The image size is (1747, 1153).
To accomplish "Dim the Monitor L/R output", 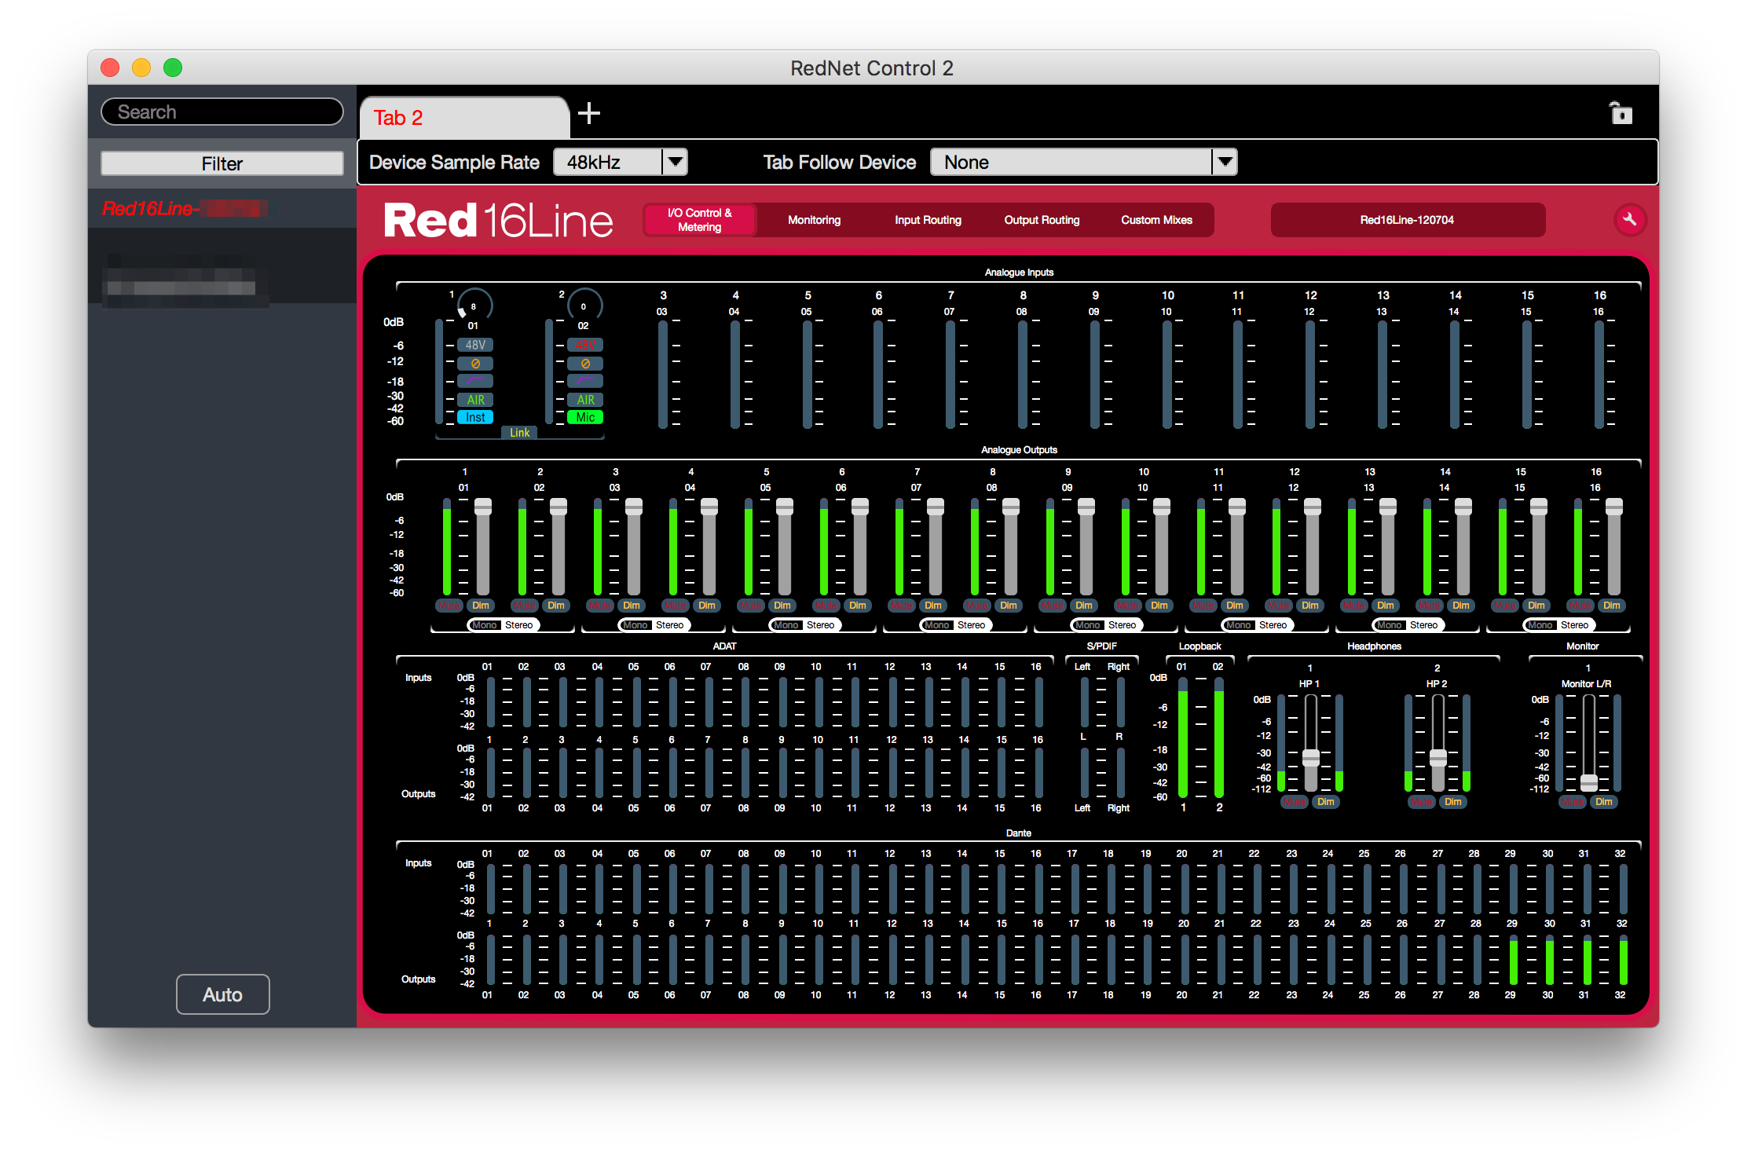I will [1604, 802].
